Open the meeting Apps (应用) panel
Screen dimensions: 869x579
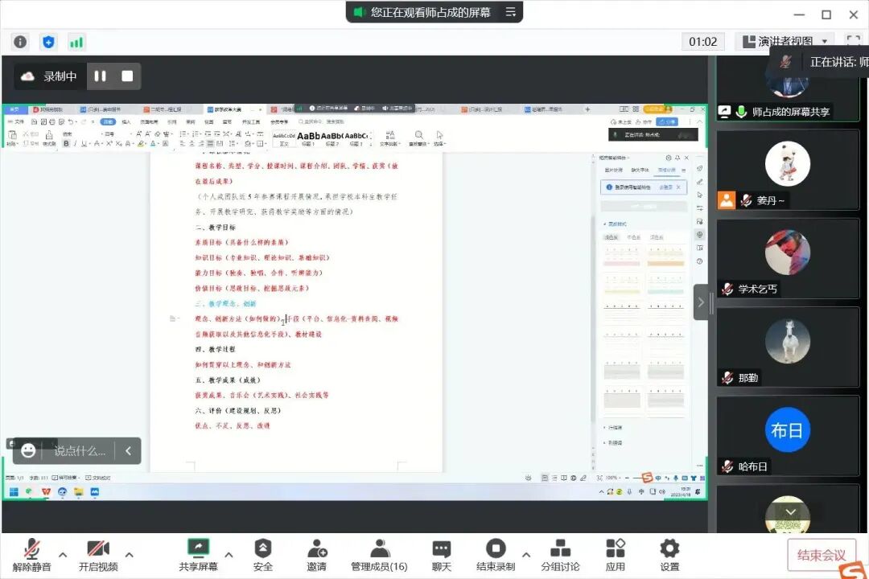[615, 553]
